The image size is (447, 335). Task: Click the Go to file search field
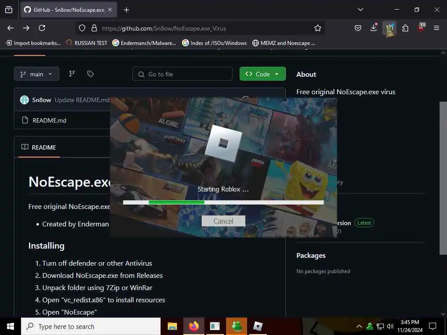click(x=182, y=74)
